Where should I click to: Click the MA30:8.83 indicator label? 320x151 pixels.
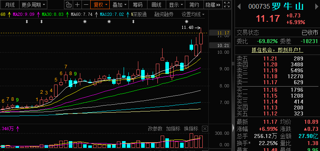[x=52, y=14]
